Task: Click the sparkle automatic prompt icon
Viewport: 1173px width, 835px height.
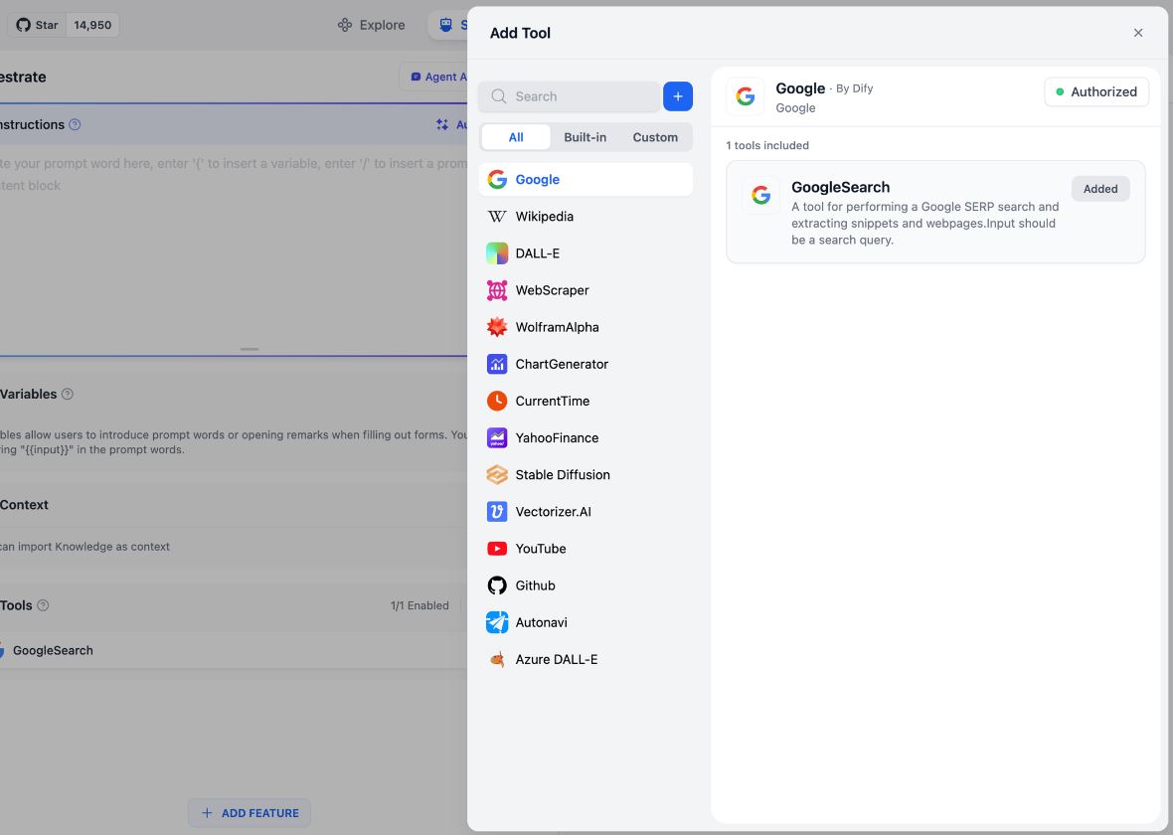Action: pyautogui.click(x=442, y=125)
